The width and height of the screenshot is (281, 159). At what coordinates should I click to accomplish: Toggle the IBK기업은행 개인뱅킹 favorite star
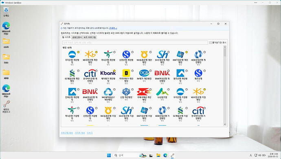(x=187, y=52)
